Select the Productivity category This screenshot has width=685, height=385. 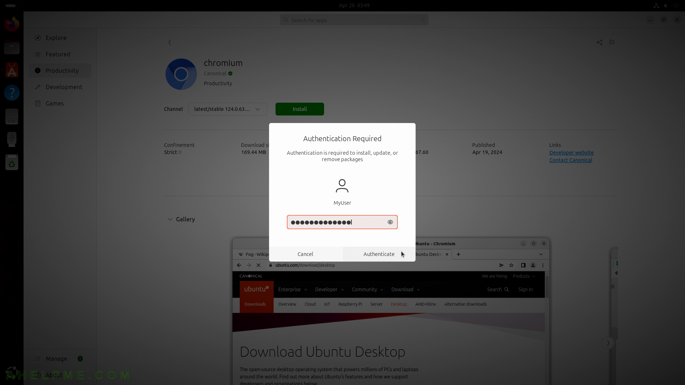tap(60, 71)
